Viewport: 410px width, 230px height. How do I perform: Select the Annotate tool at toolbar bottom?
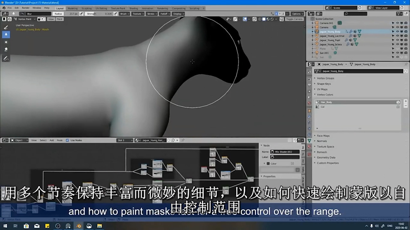[6, 58]
